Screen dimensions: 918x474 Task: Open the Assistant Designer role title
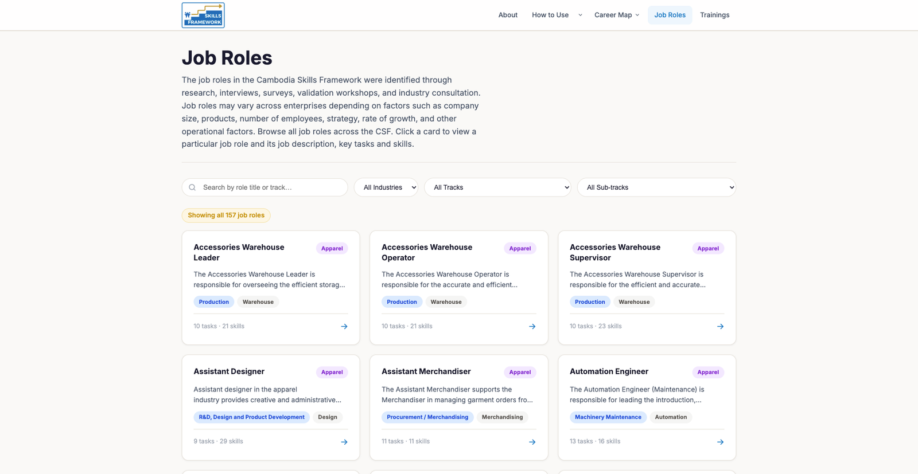[x=229, y=371]
